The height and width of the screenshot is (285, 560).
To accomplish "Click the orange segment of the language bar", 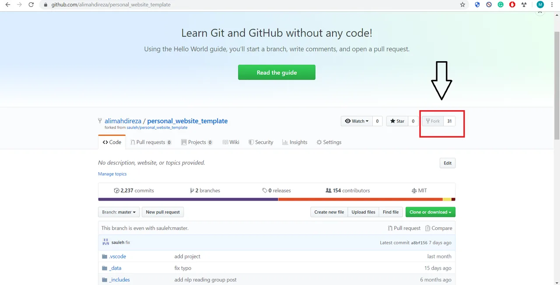I will pos(360,199).
